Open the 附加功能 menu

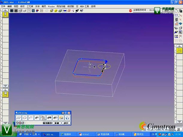[x=61, y=6]
